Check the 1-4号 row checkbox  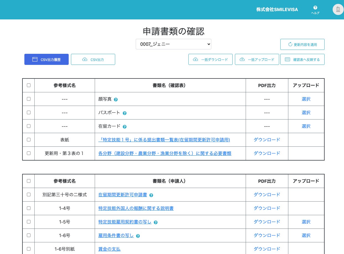tap(29, 208)
